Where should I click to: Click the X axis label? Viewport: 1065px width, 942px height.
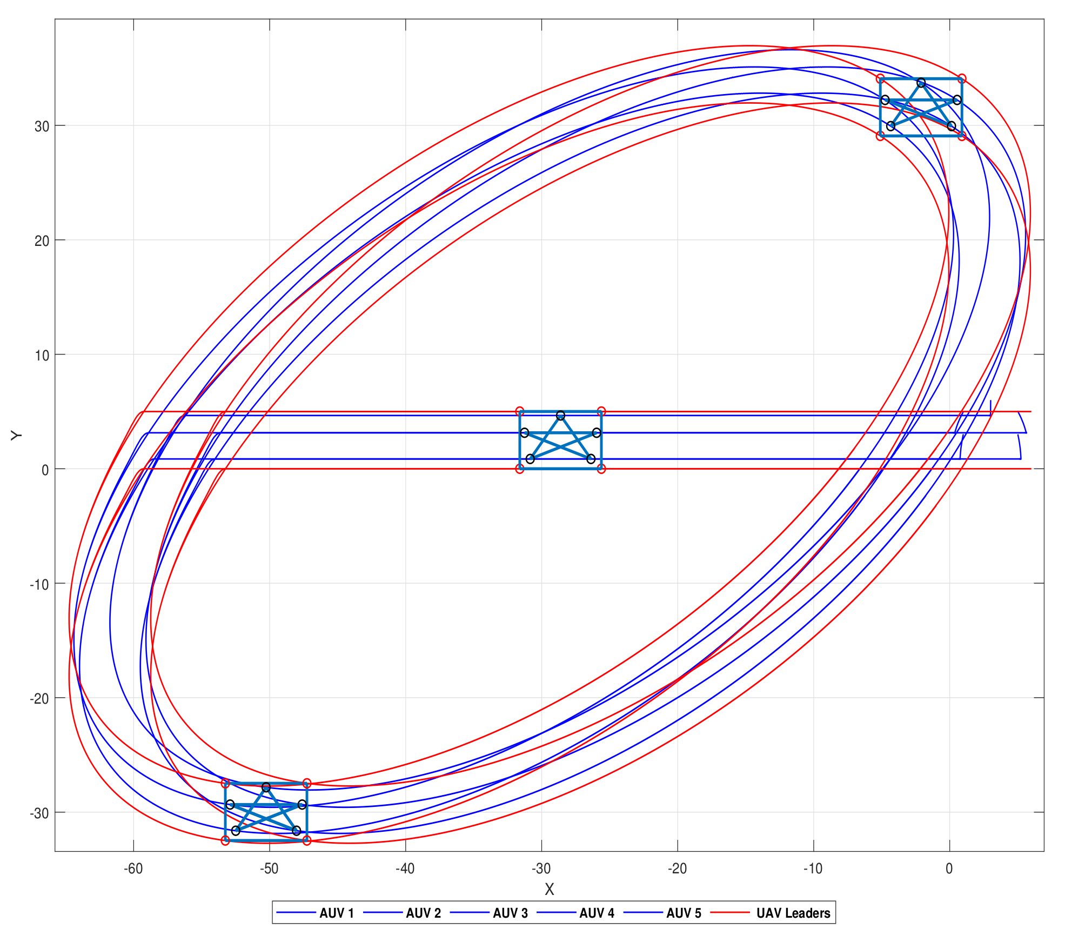pos(549,889)
